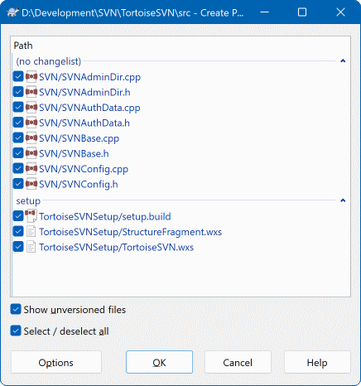Uncheck SVN/SVNAuthData.cpp checkbox
This screenshot has width=361, height=386.
pos(18,107)
